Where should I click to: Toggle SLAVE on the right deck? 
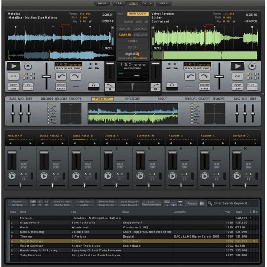click(x=197, y=68)
